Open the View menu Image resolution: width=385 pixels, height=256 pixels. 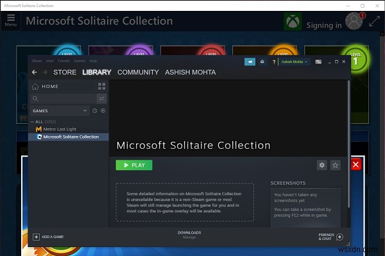[50, 61]
